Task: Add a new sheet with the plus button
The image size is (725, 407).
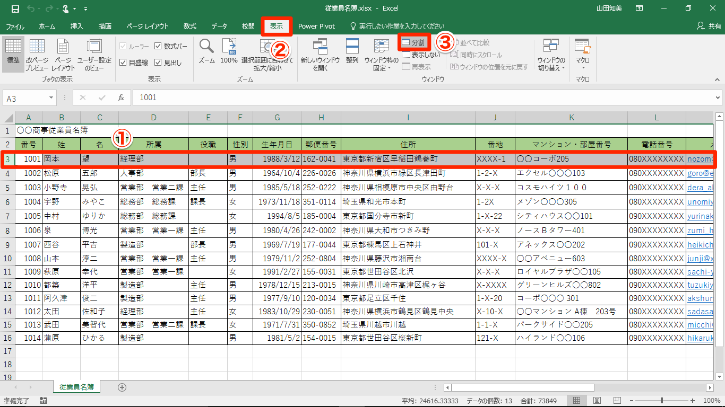Action: click(122, 387)
